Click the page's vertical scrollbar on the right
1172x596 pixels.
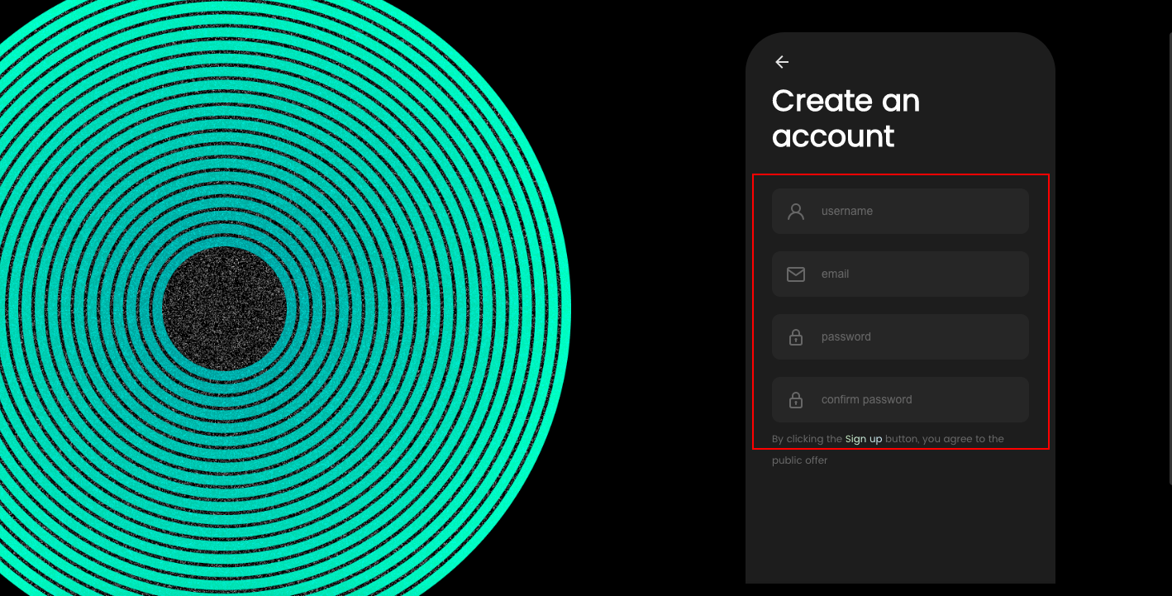pos(1169,248)
